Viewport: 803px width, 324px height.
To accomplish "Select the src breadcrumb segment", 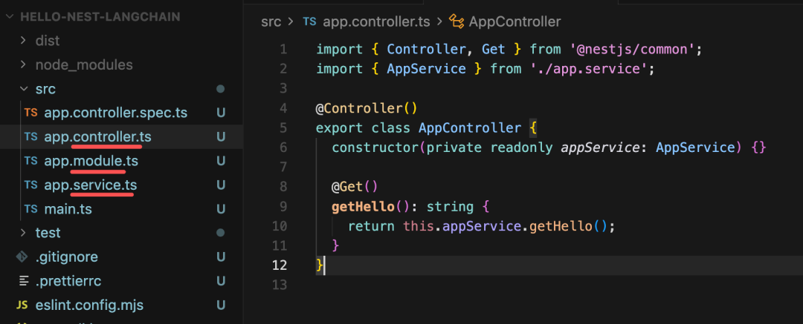I will [x=271, y=22].
